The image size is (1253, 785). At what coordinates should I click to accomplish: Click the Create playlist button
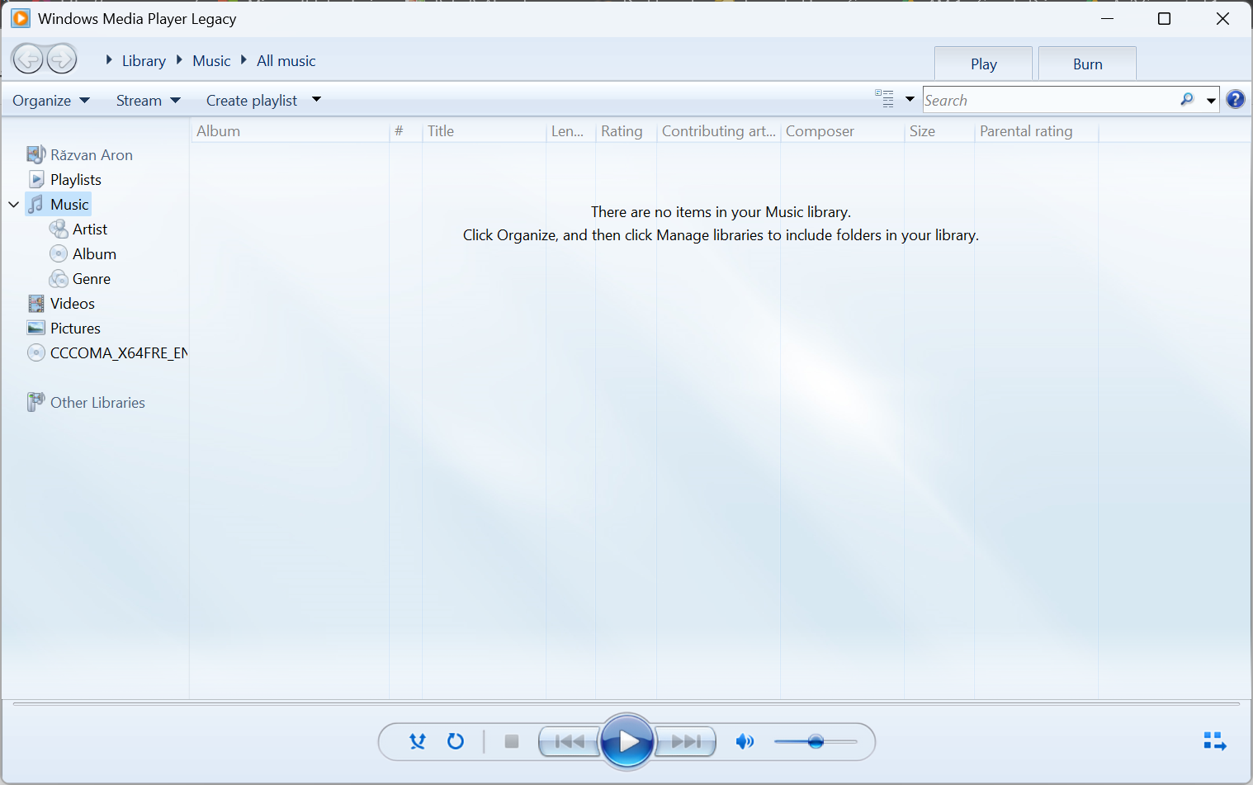tap(252, 100)
